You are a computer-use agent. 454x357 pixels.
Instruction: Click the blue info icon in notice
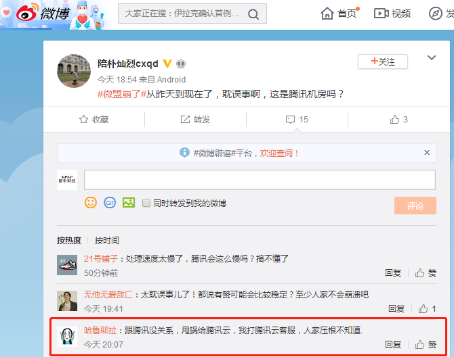184,153
